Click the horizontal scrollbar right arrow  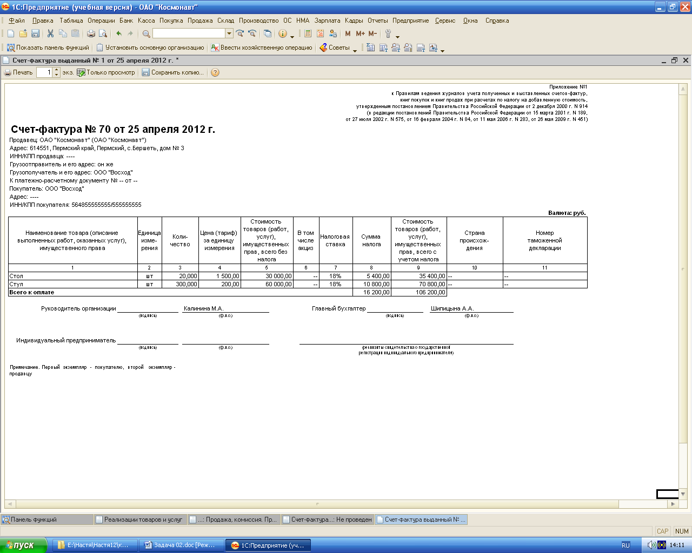click(673, 504)
